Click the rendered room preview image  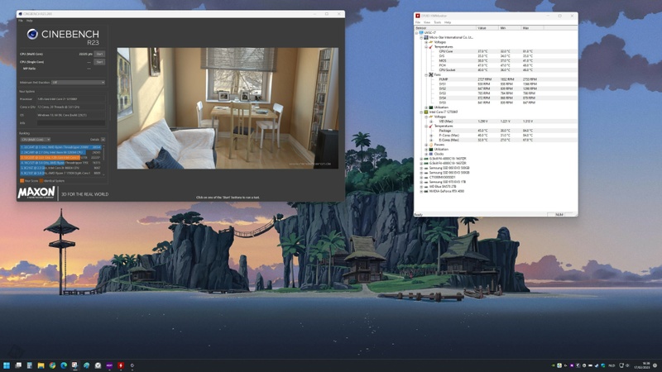(228, 108)
